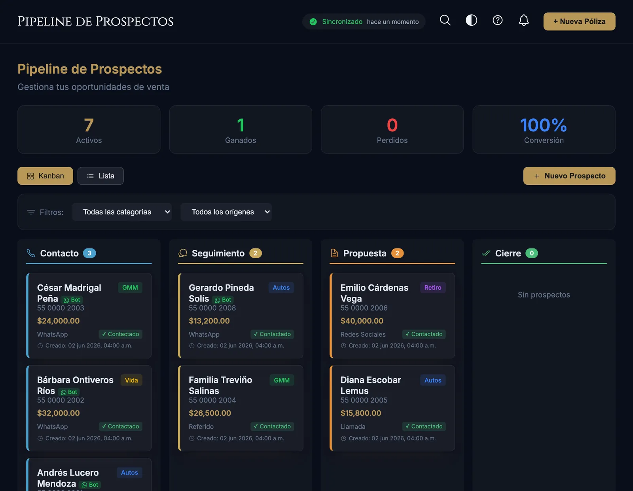
Task: Open the search icon in header
Action: tap(445, 21)
